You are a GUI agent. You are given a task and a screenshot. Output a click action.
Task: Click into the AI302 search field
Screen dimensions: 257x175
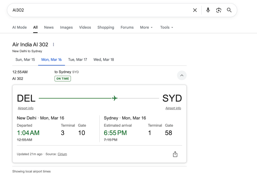click(x=99, y=10)
